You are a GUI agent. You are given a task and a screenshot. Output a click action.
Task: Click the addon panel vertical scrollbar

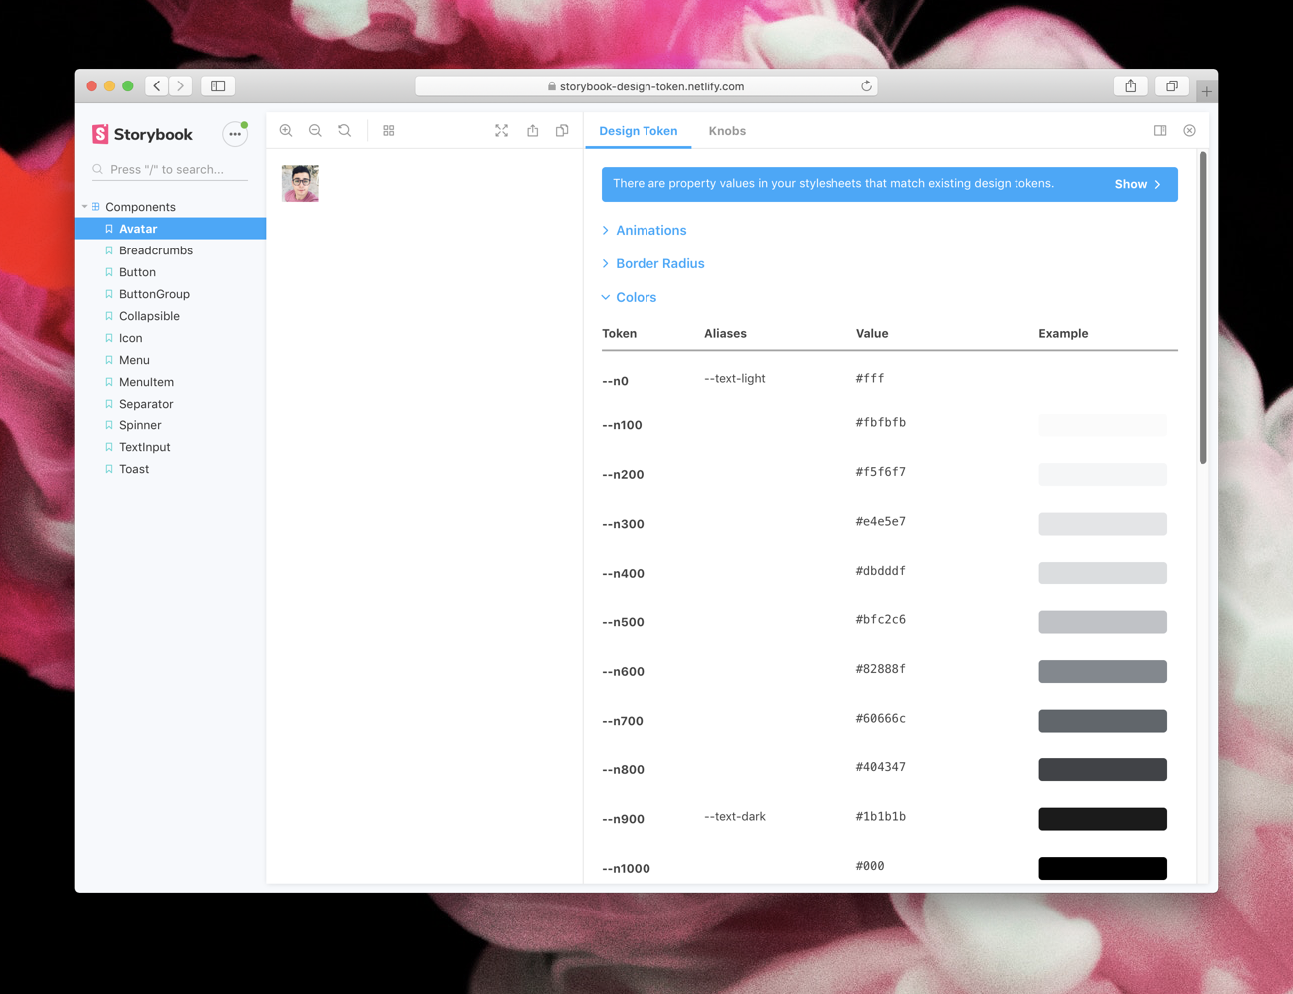1202,308
